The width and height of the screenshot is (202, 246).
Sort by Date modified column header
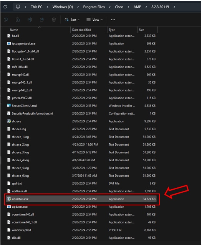click(81, 30)
